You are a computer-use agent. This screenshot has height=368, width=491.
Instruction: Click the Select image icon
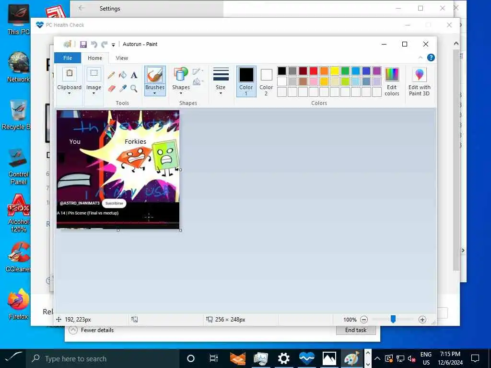[94, 74]
